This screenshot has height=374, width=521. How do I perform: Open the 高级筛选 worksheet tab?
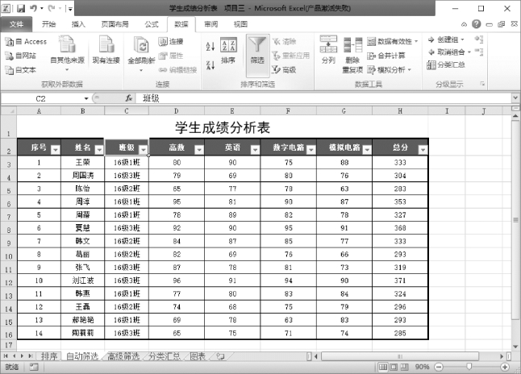[123, 356]
